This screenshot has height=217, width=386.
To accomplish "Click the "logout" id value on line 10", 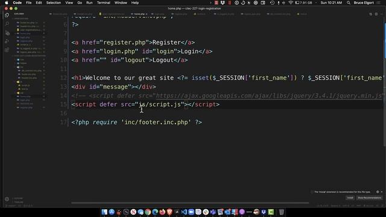I will coord(135,60).
